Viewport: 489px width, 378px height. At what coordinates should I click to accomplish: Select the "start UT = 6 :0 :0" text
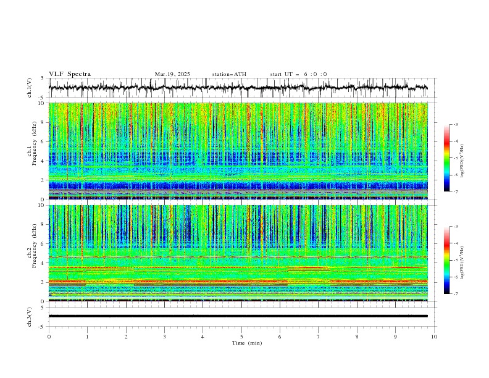pos(298,74)
